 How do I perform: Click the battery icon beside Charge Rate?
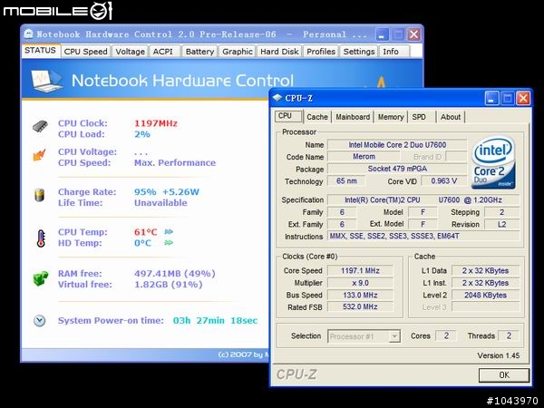[40, 195]
